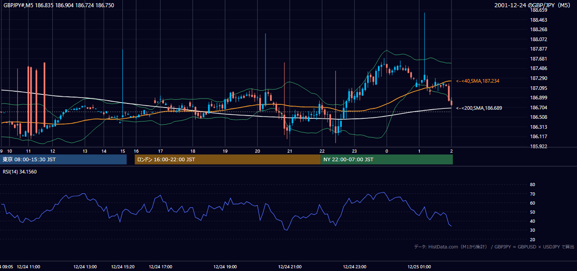The height and width of the screenshot is (271, 577).
Task: Click price axis level 187.290
Action: 539,78
